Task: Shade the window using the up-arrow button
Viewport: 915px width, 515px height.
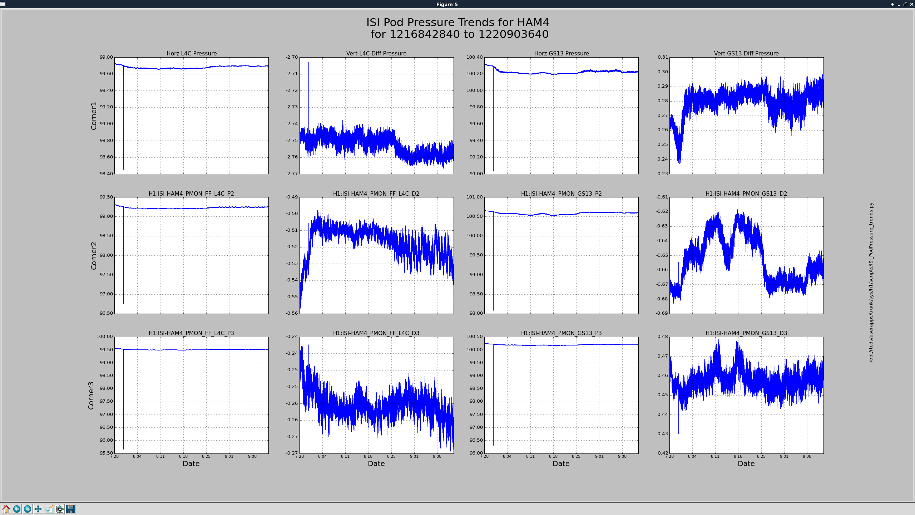Action: tap(892, 4)
